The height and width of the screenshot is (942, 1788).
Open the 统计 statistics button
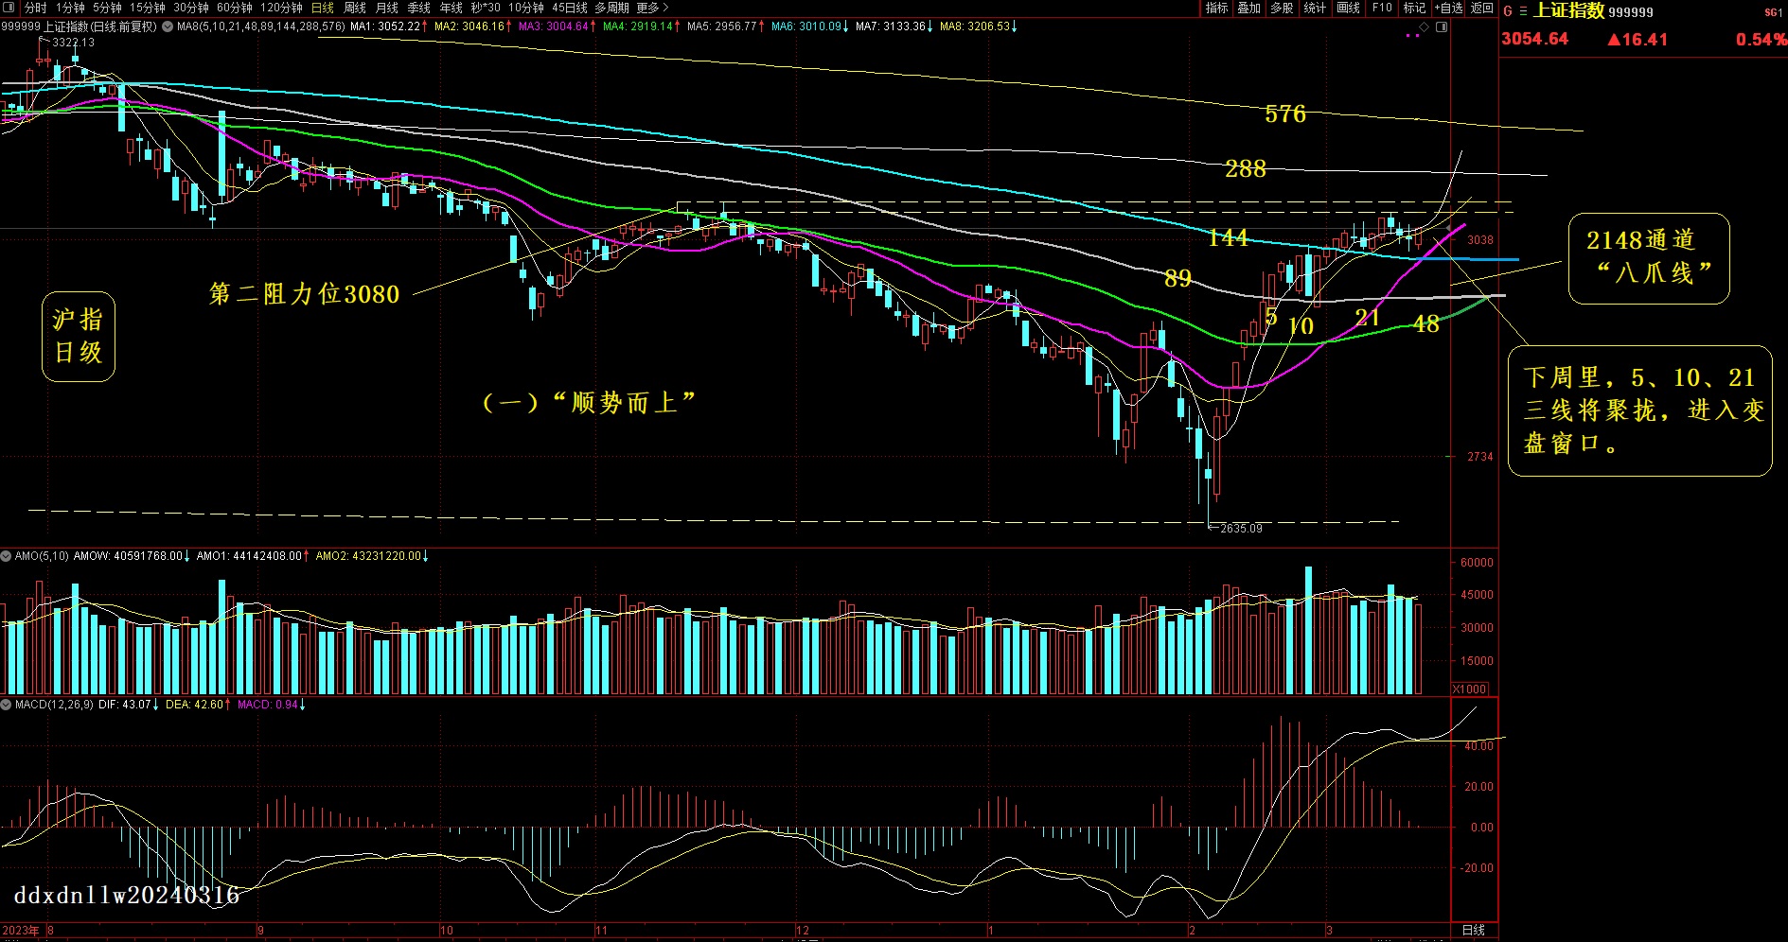click(1315, 8)
